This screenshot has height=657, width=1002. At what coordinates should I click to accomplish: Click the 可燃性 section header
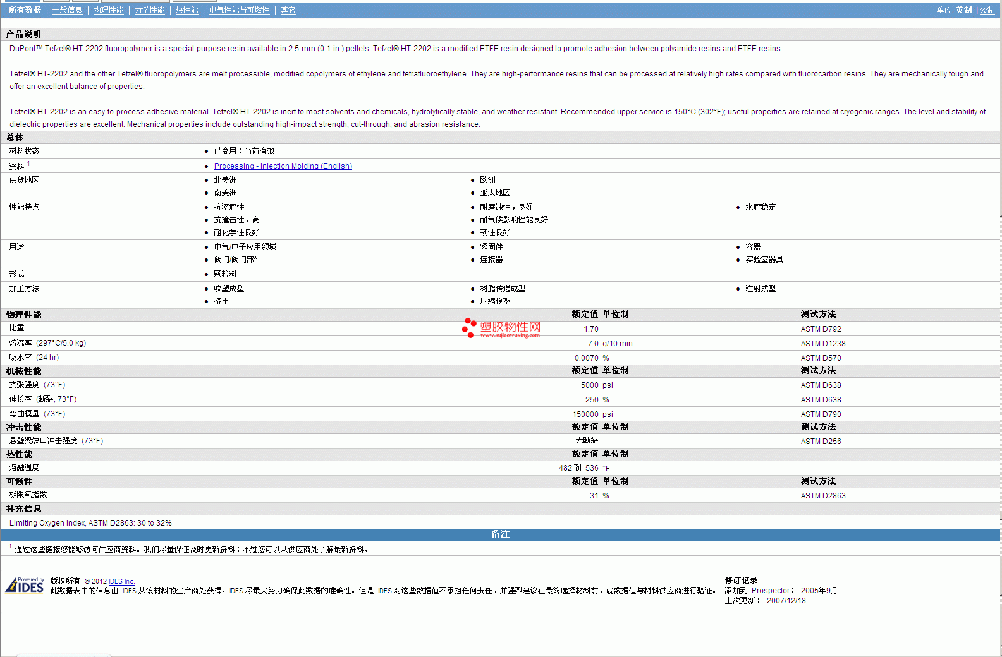pos(19,481)
